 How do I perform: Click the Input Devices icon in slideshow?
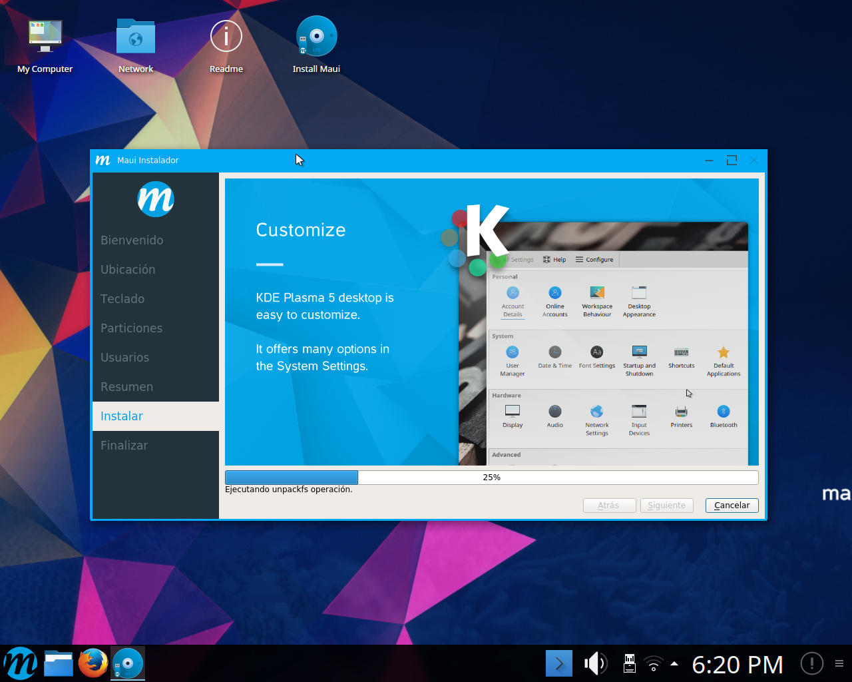pos(639,420)
